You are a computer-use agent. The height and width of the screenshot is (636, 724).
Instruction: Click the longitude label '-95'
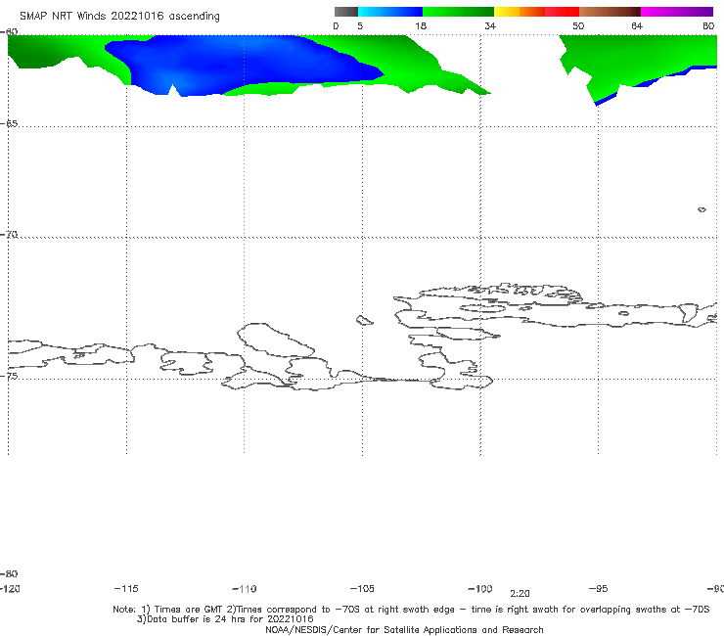point(599,588)
